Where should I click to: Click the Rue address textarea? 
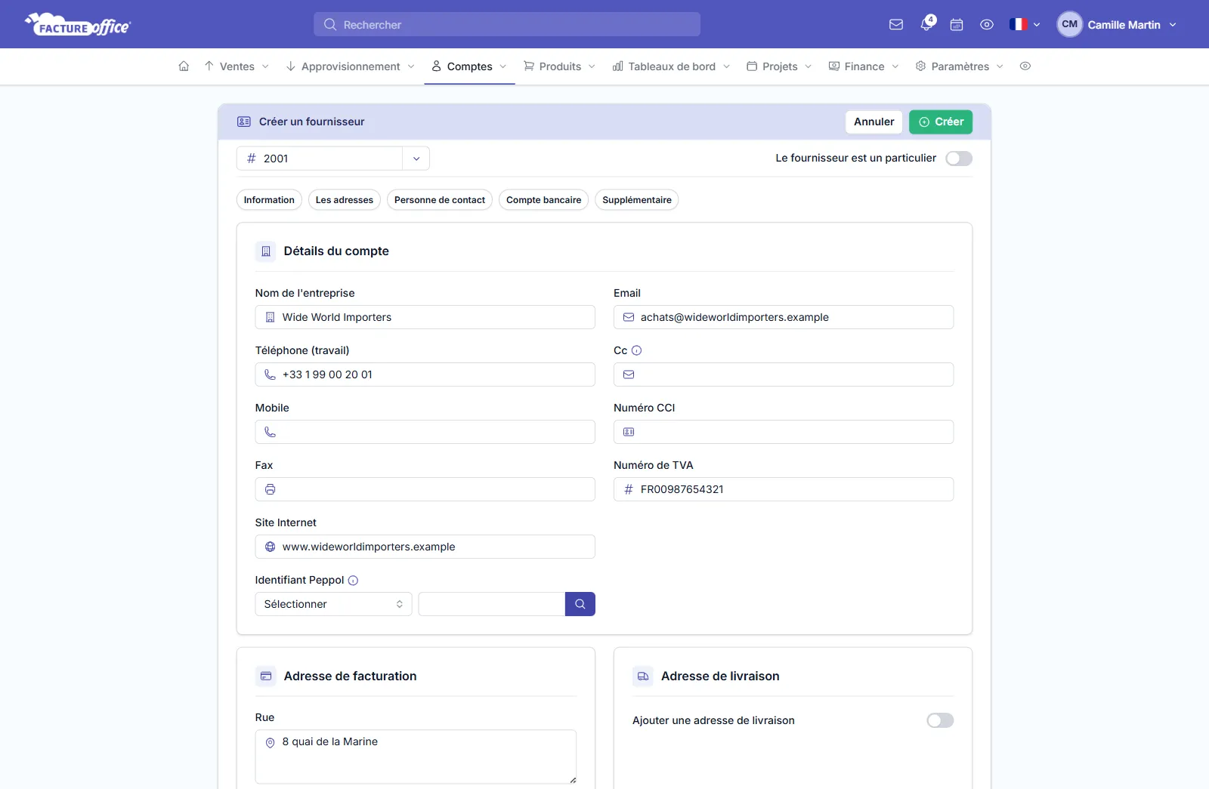pyautogui.click(x=416, y=757)
